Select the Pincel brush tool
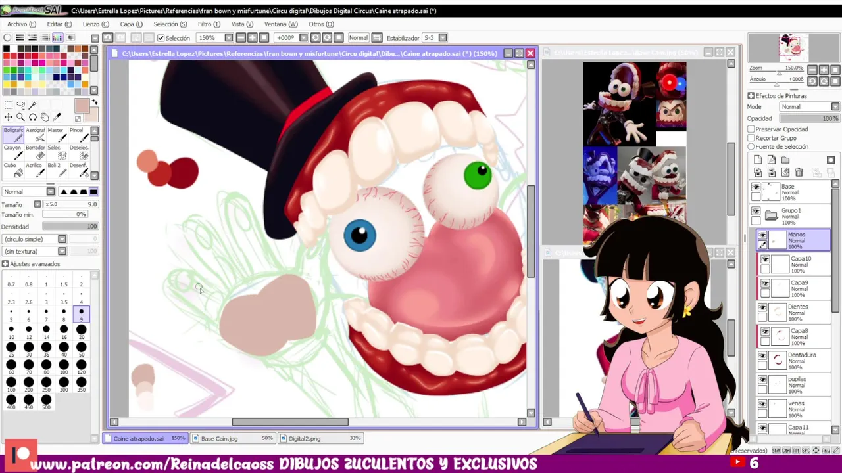This screenshot has width=842, height=473. pyautogui.click(x=78, y=134)
